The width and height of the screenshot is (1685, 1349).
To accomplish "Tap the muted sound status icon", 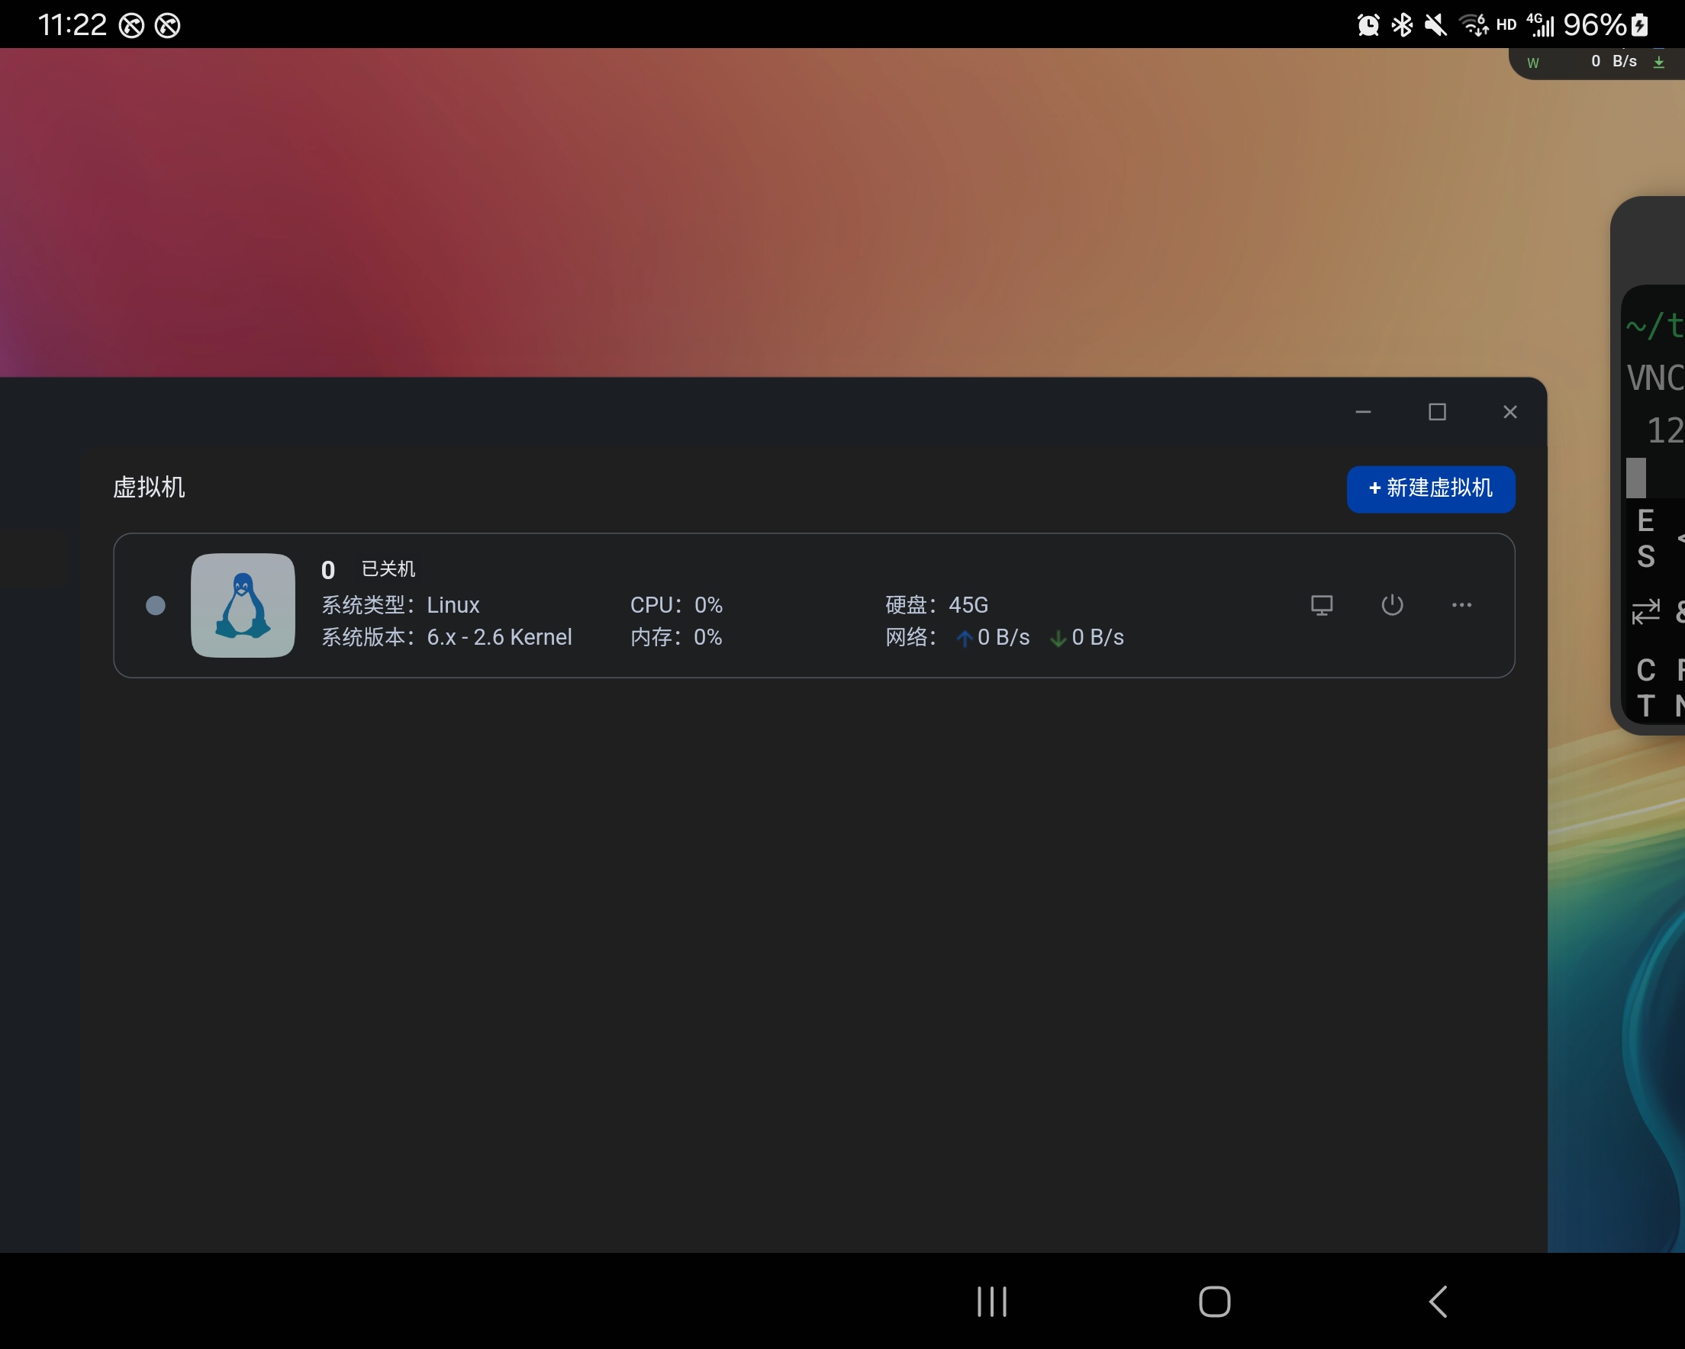I will (1435, 25).
